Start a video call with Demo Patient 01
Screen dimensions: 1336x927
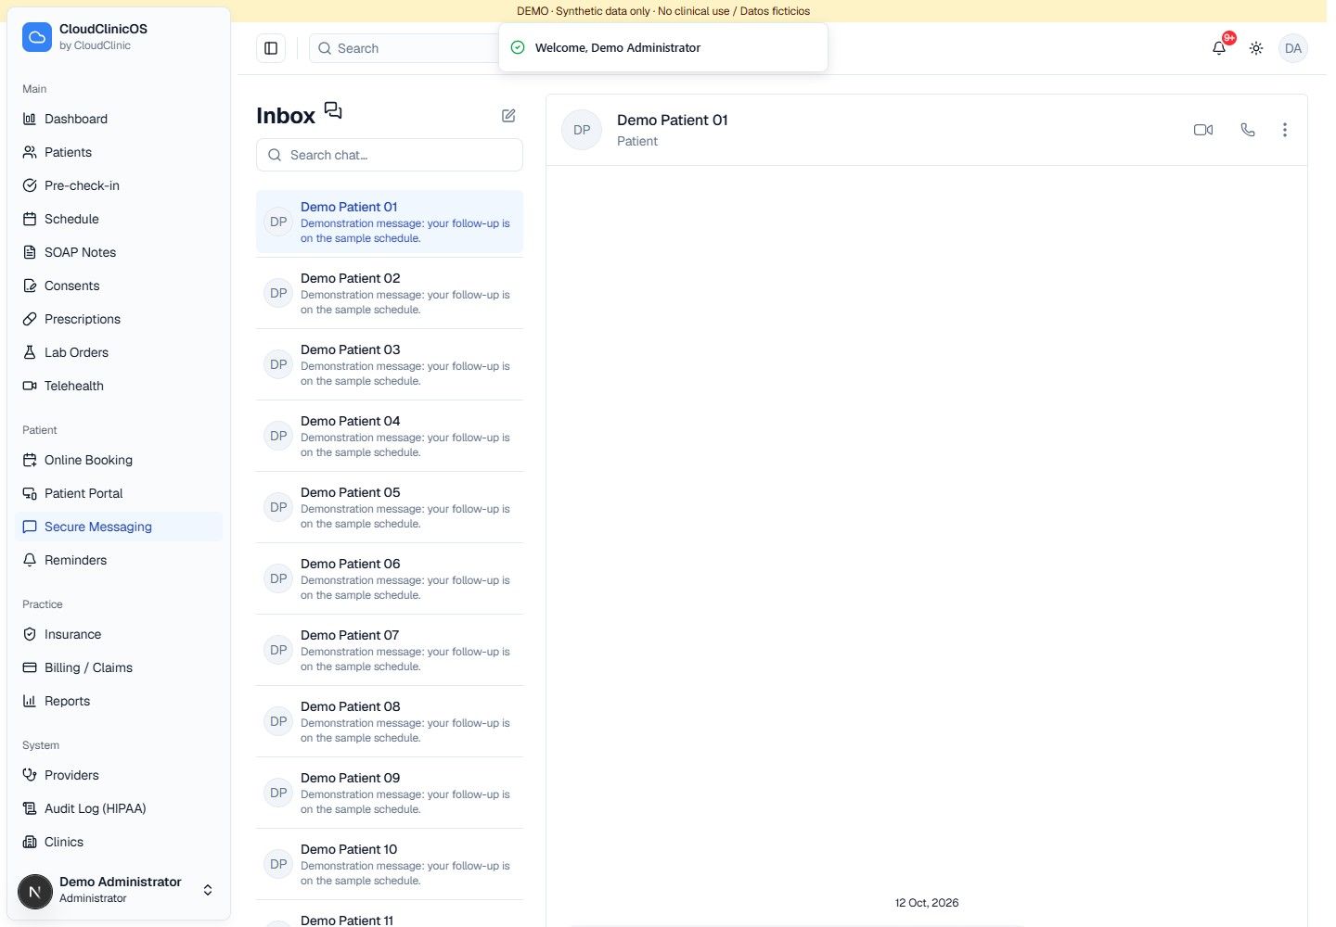(x=1203, y=130)
